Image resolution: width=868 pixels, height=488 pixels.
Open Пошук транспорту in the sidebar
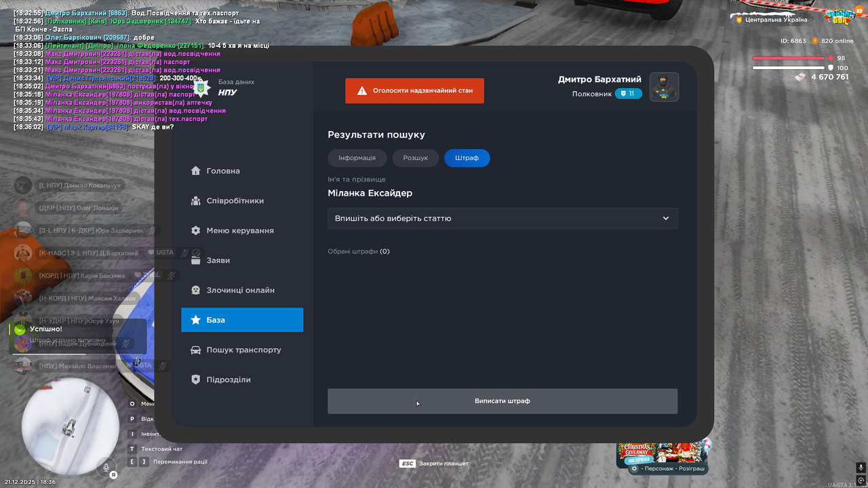pyautogui.click(x=242, y=350)
